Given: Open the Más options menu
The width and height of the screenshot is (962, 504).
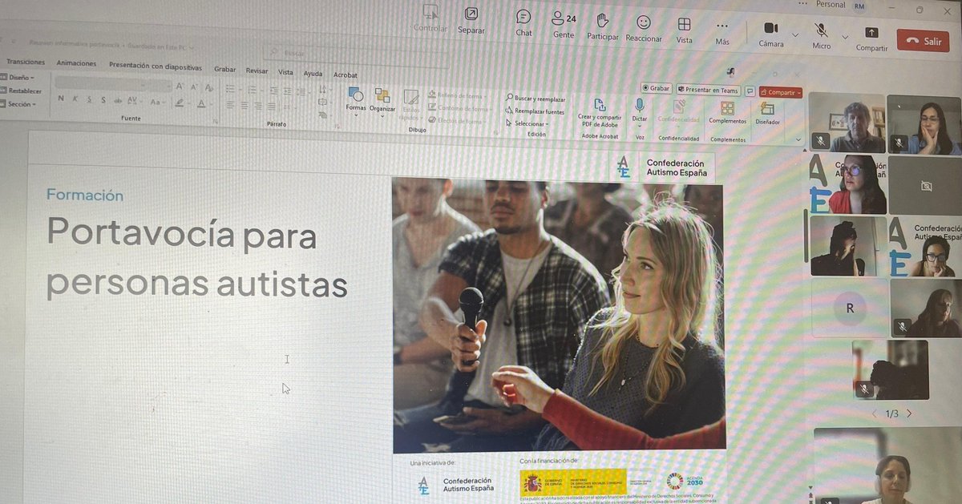Looking at the screenshot, I should (722, 31).
